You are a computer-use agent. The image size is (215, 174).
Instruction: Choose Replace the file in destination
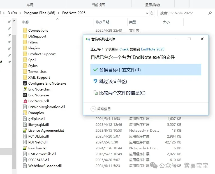(x=146, y=70)
